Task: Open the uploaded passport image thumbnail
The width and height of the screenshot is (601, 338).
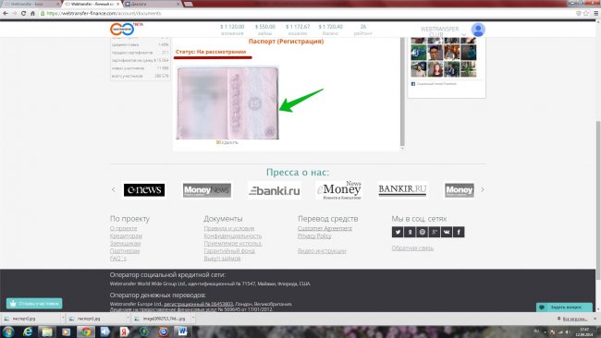Action: (227, 103)
